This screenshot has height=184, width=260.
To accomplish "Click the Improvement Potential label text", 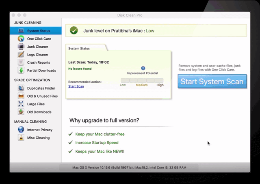I will (x=143, y=73).
